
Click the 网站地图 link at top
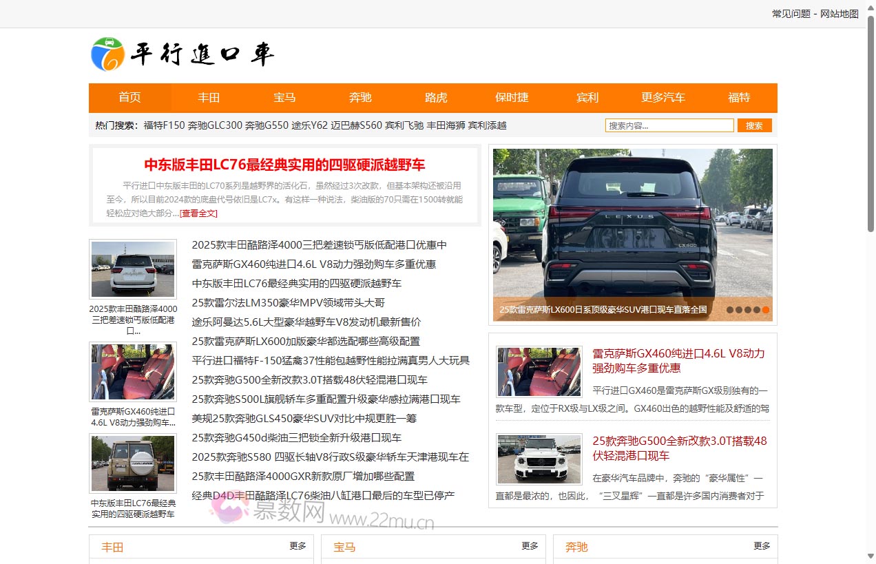tap(838, 13)
